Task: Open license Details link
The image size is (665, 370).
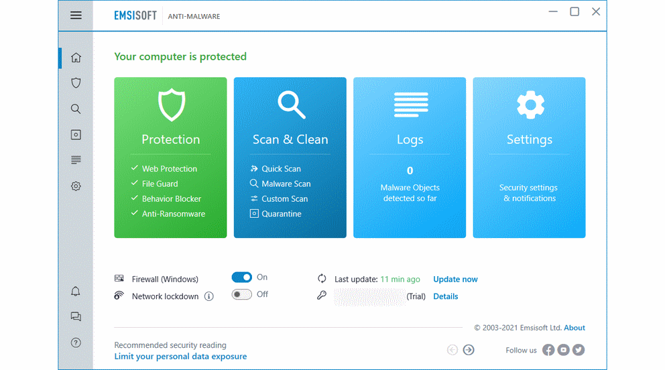Action: pos(446,297)
